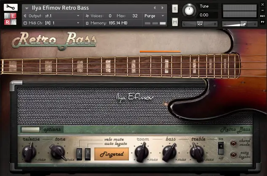Click the bass guitar fretboard
This screenshot has height=176, width=267.
[120, 66]
